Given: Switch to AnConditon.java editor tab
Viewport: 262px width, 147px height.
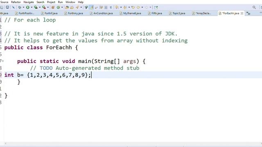Looking at the screenshot, I should tap(101, 13).
